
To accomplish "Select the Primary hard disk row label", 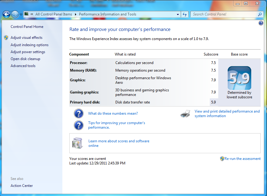I will coord(85,102).
